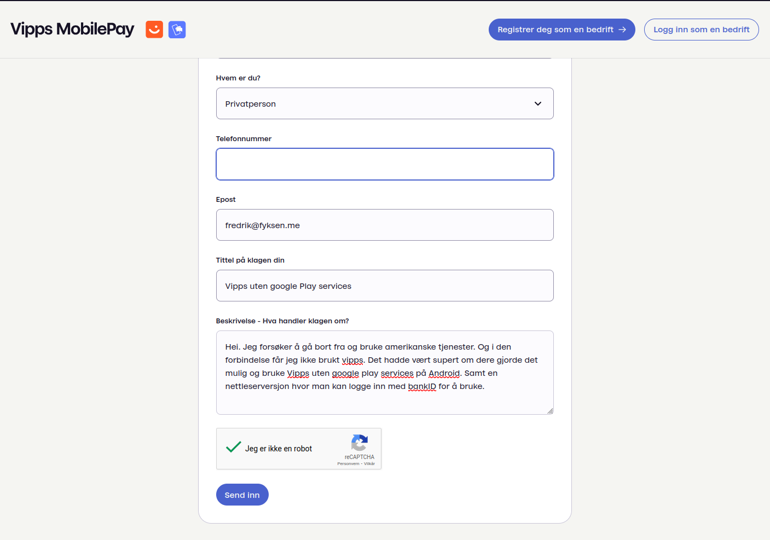
Task: Click the orange Vipps smiley icon
Action: coord(154,30)
